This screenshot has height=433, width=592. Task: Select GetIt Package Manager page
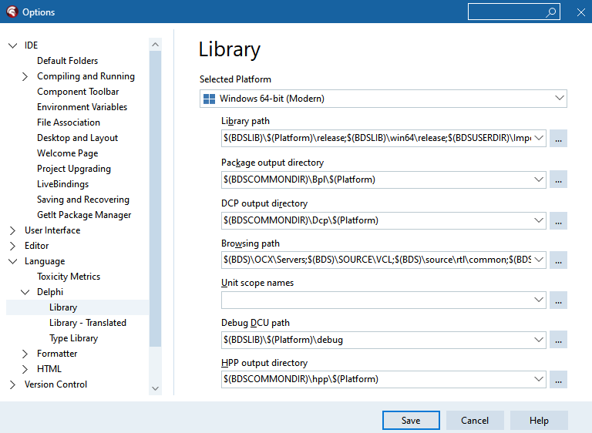click(x=84, y=215)
